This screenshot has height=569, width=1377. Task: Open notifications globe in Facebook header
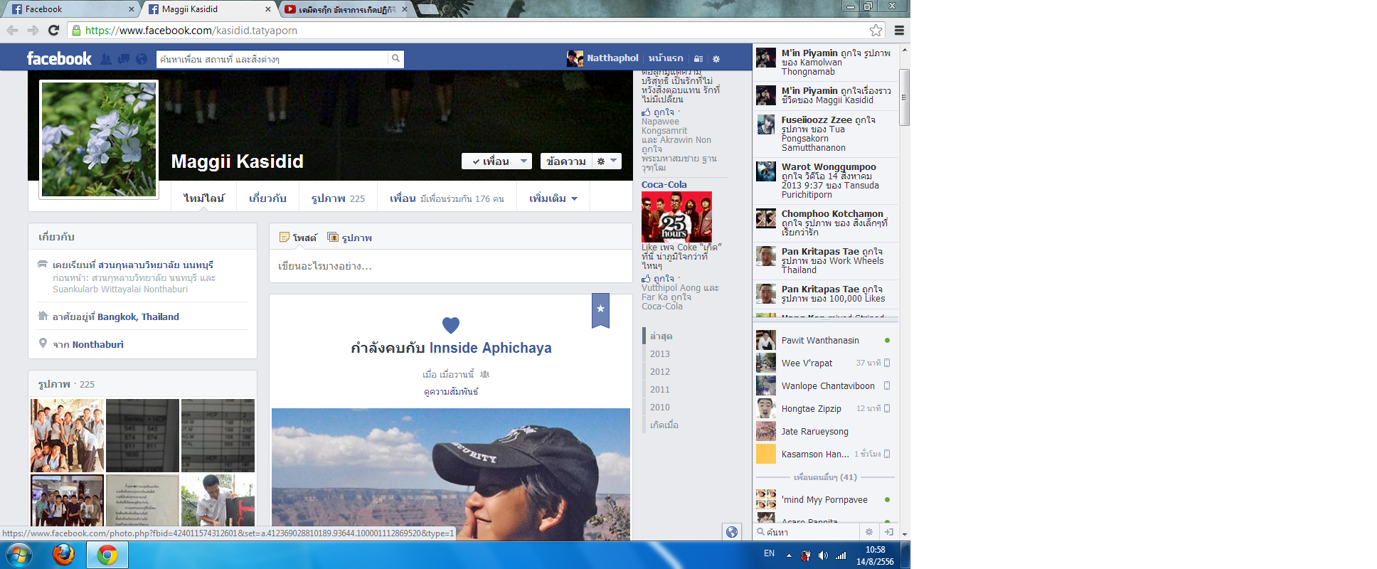(x=142, y=59)
